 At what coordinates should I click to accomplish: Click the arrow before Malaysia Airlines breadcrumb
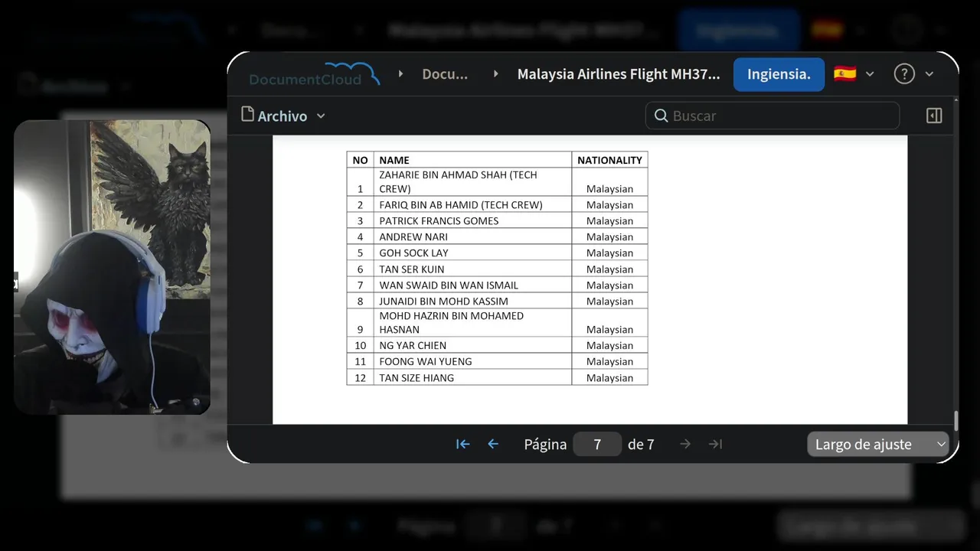coord(496,74)
